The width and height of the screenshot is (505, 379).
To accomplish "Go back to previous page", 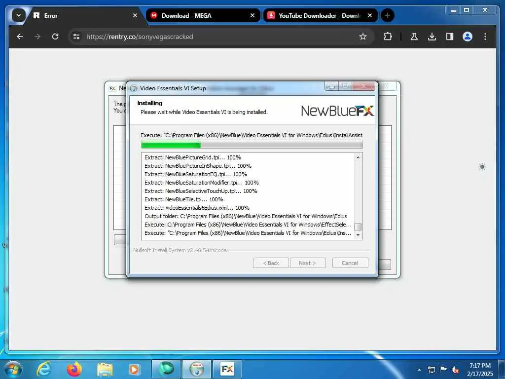I will (20, 37).
